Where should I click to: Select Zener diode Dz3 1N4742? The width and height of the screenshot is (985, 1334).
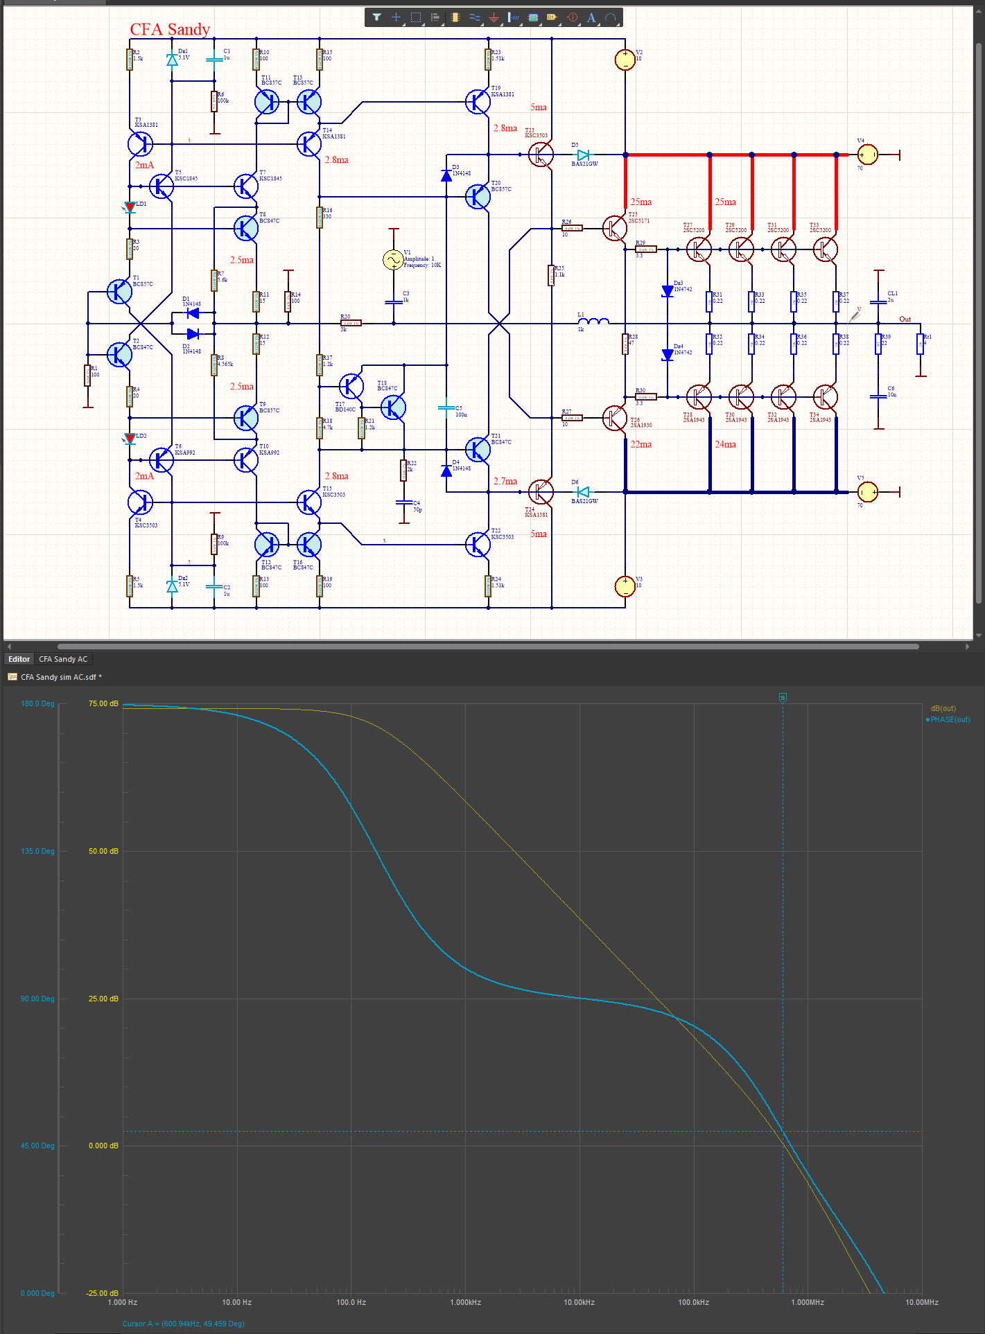tap(668, 291)
